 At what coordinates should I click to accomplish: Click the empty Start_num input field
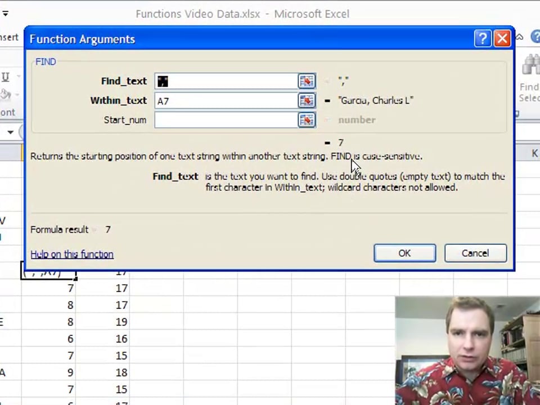click(x=226, y=120)
